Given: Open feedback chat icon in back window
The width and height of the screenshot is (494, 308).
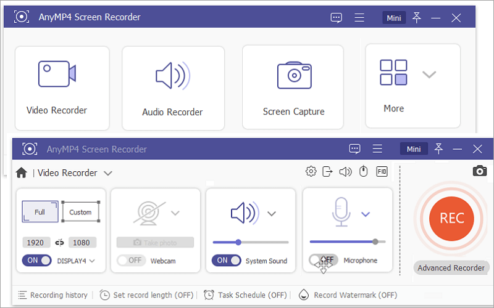Looking at the screenshot, I should tap(336, 18).
